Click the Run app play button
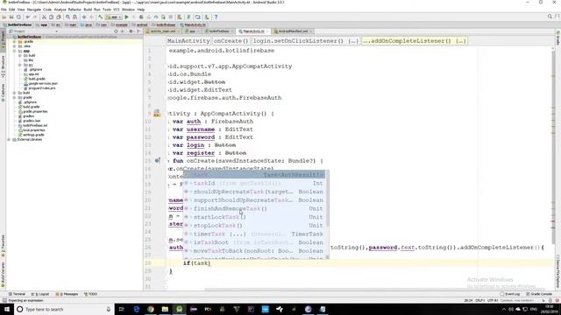 coord(126,17)
